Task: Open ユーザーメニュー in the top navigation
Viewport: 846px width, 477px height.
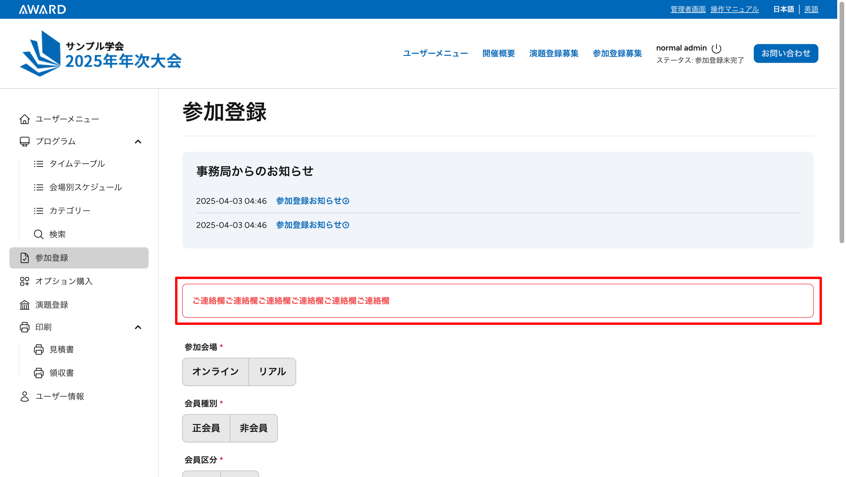Action: (x=435, y=53)
